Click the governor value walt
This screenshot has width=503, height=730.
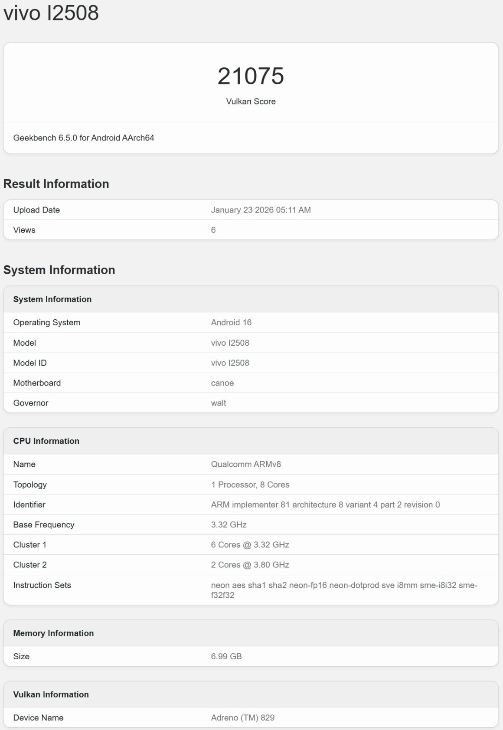(219, 403)
